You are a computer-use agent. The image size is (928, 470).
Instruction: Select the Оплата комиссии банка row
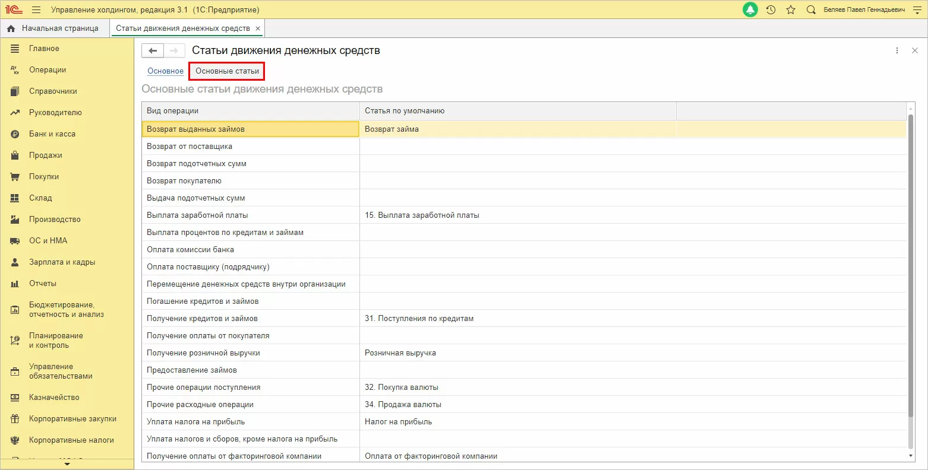[524, 250]
